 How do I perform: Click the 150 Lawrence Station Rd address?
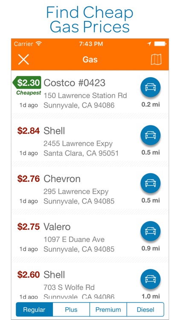[85, 96]
